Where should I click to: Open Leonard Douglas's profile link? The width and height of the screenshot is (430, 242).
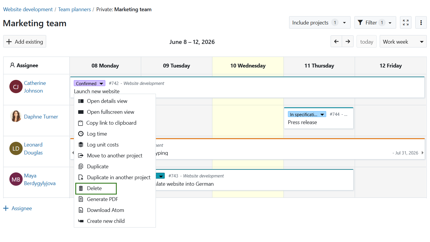pyautogui.click(x=33, y=149)
